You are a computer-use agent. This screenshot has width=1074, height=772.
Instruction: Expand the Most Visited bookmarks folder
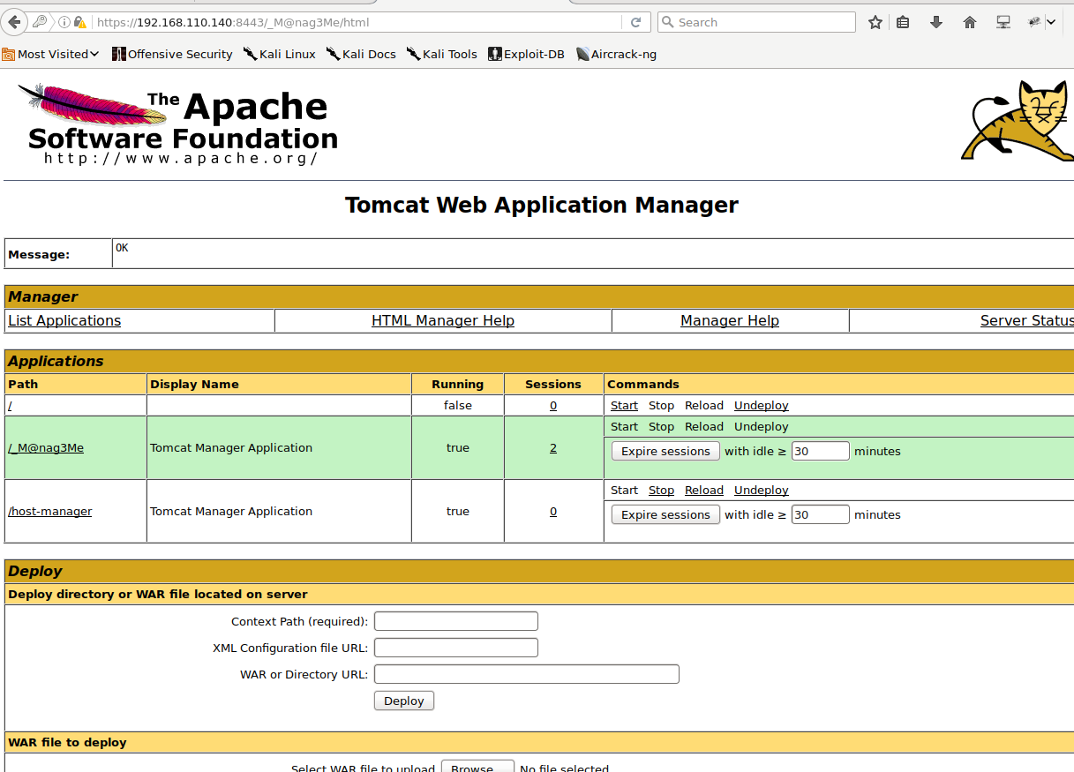pyautogui.click(x=50, y=54)
